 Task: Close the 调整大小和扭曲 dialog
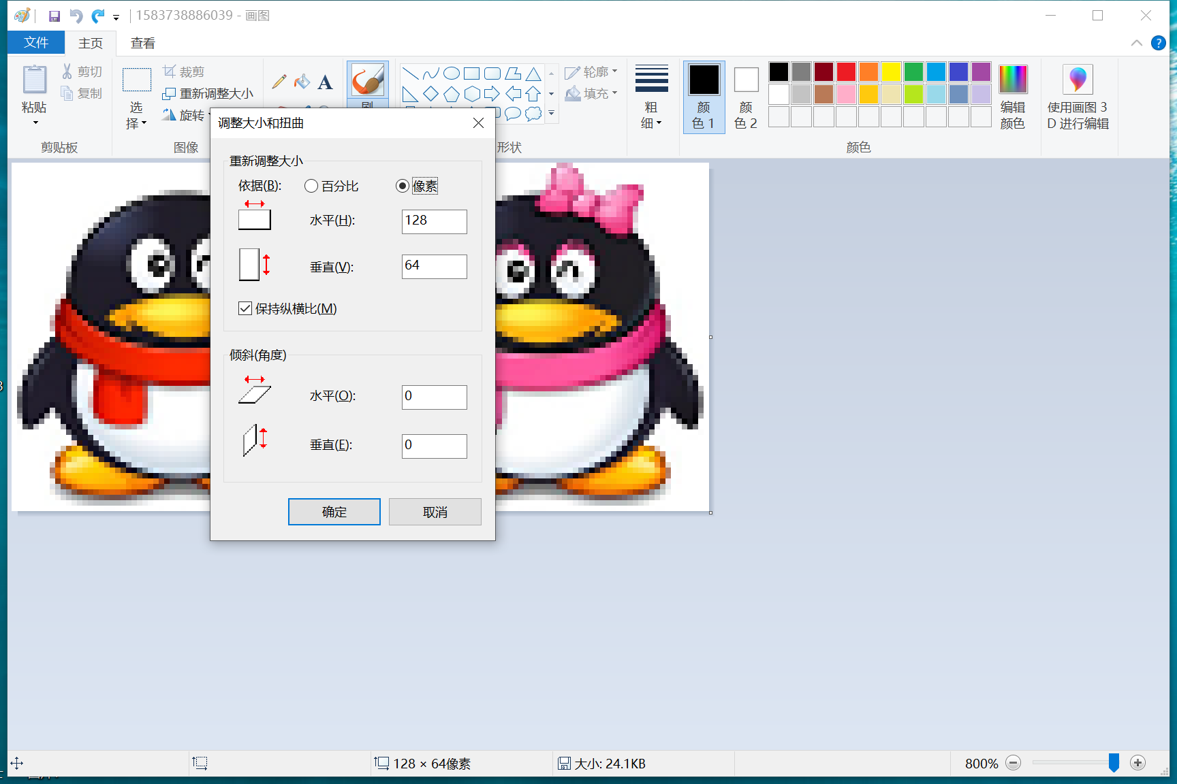pos(479,122)
